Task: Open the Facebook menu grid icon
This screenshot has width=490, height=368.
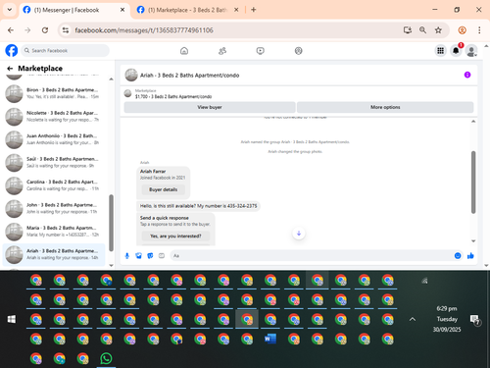Action: (441, 51)
